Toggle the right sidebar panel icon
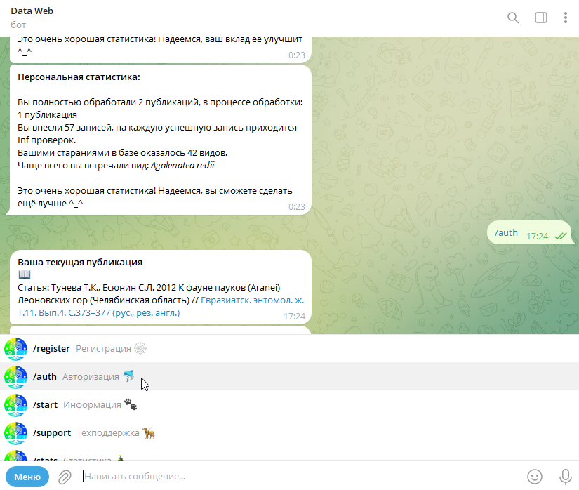This screenshot has width=579, height=490. click(541, 18)
